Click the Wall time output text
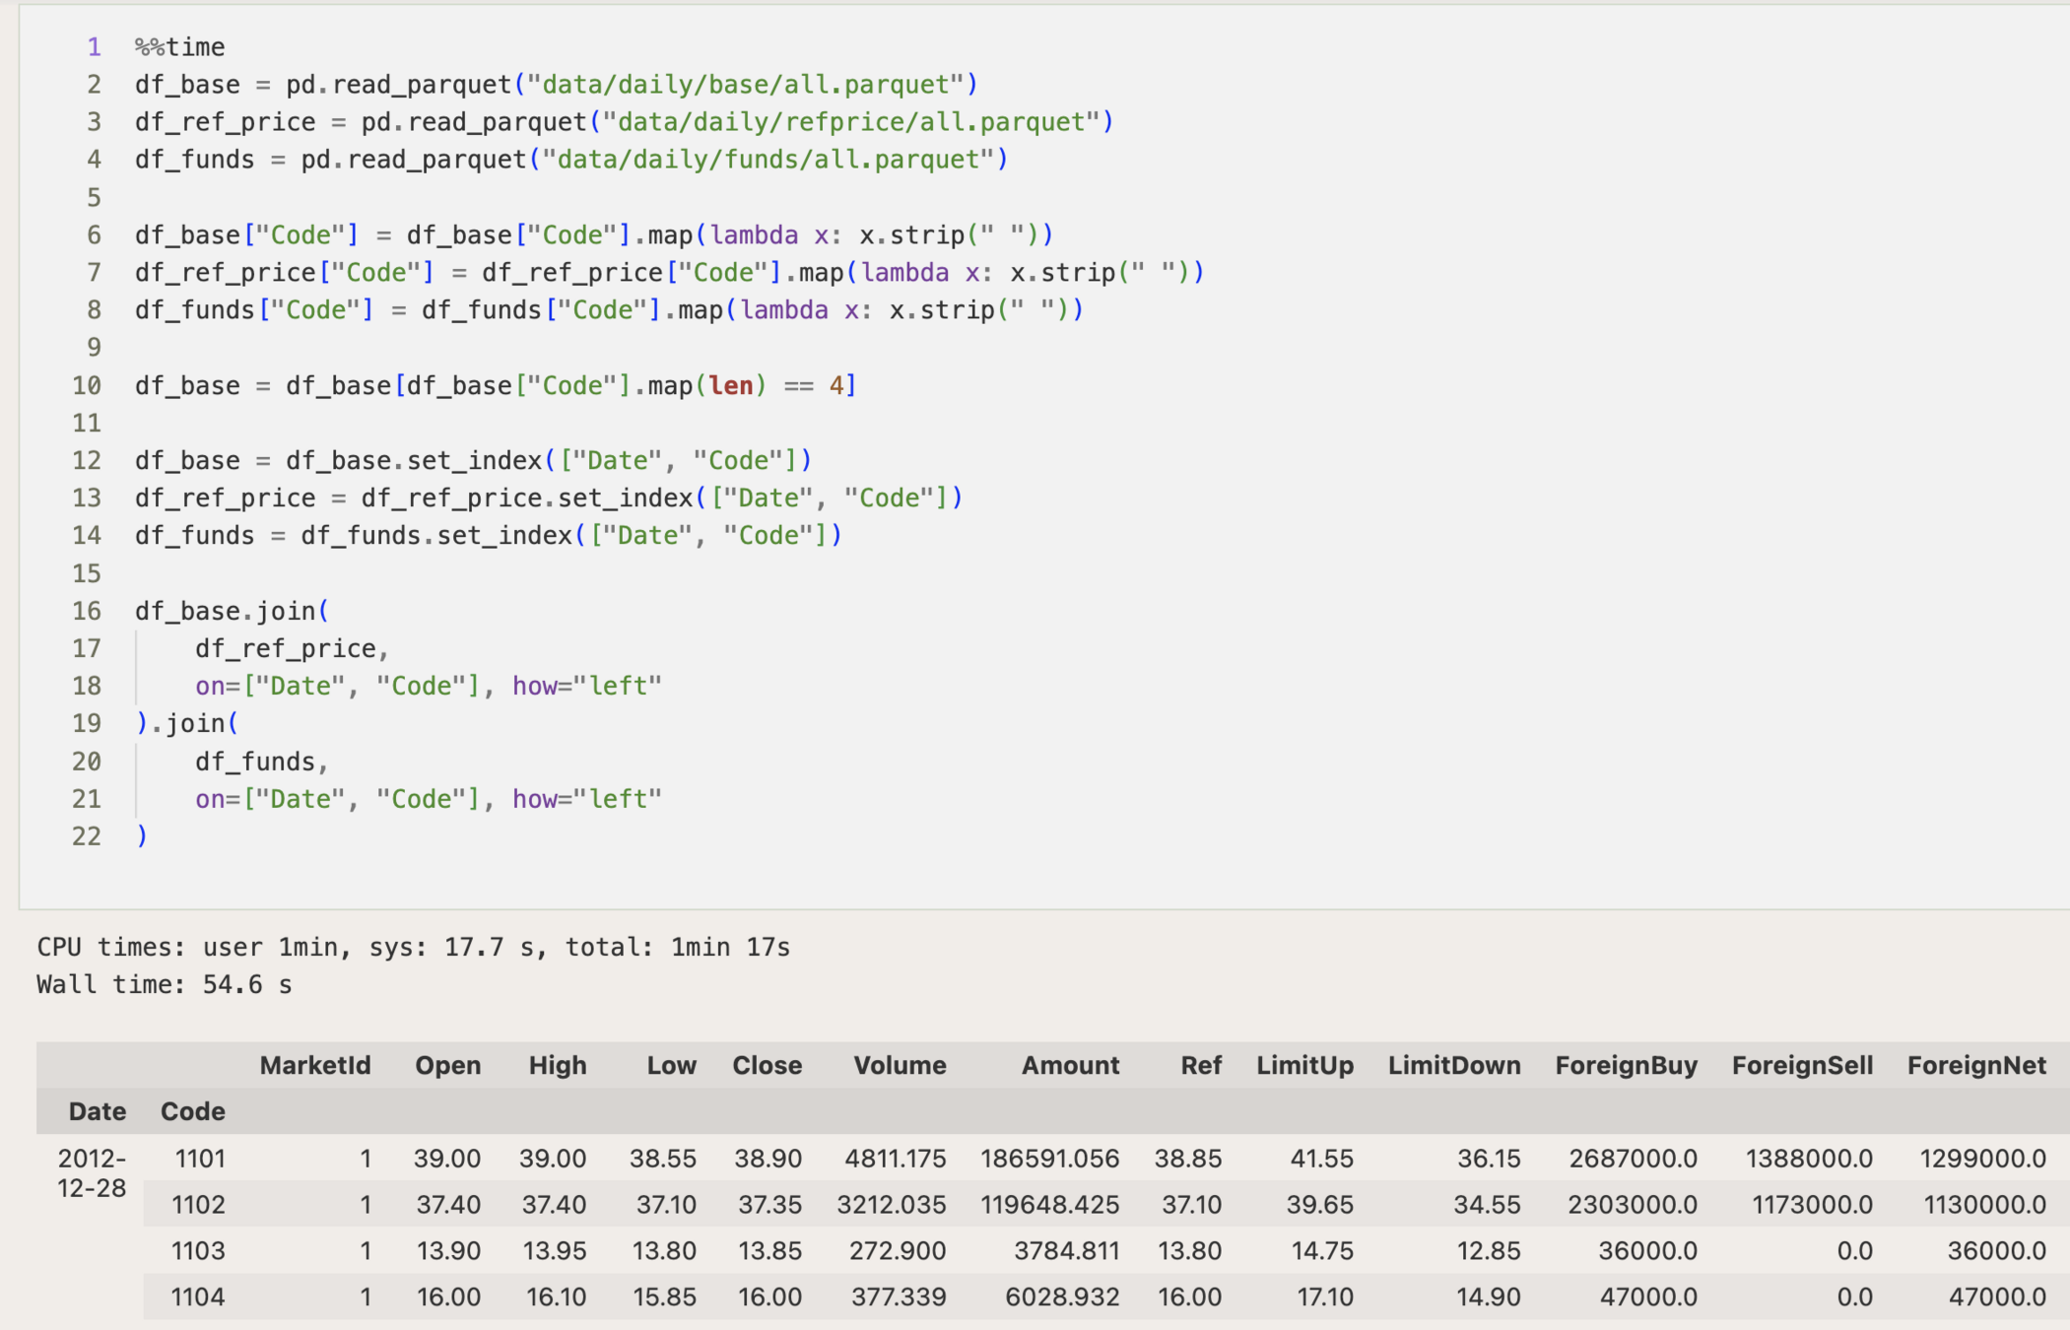 164,984
